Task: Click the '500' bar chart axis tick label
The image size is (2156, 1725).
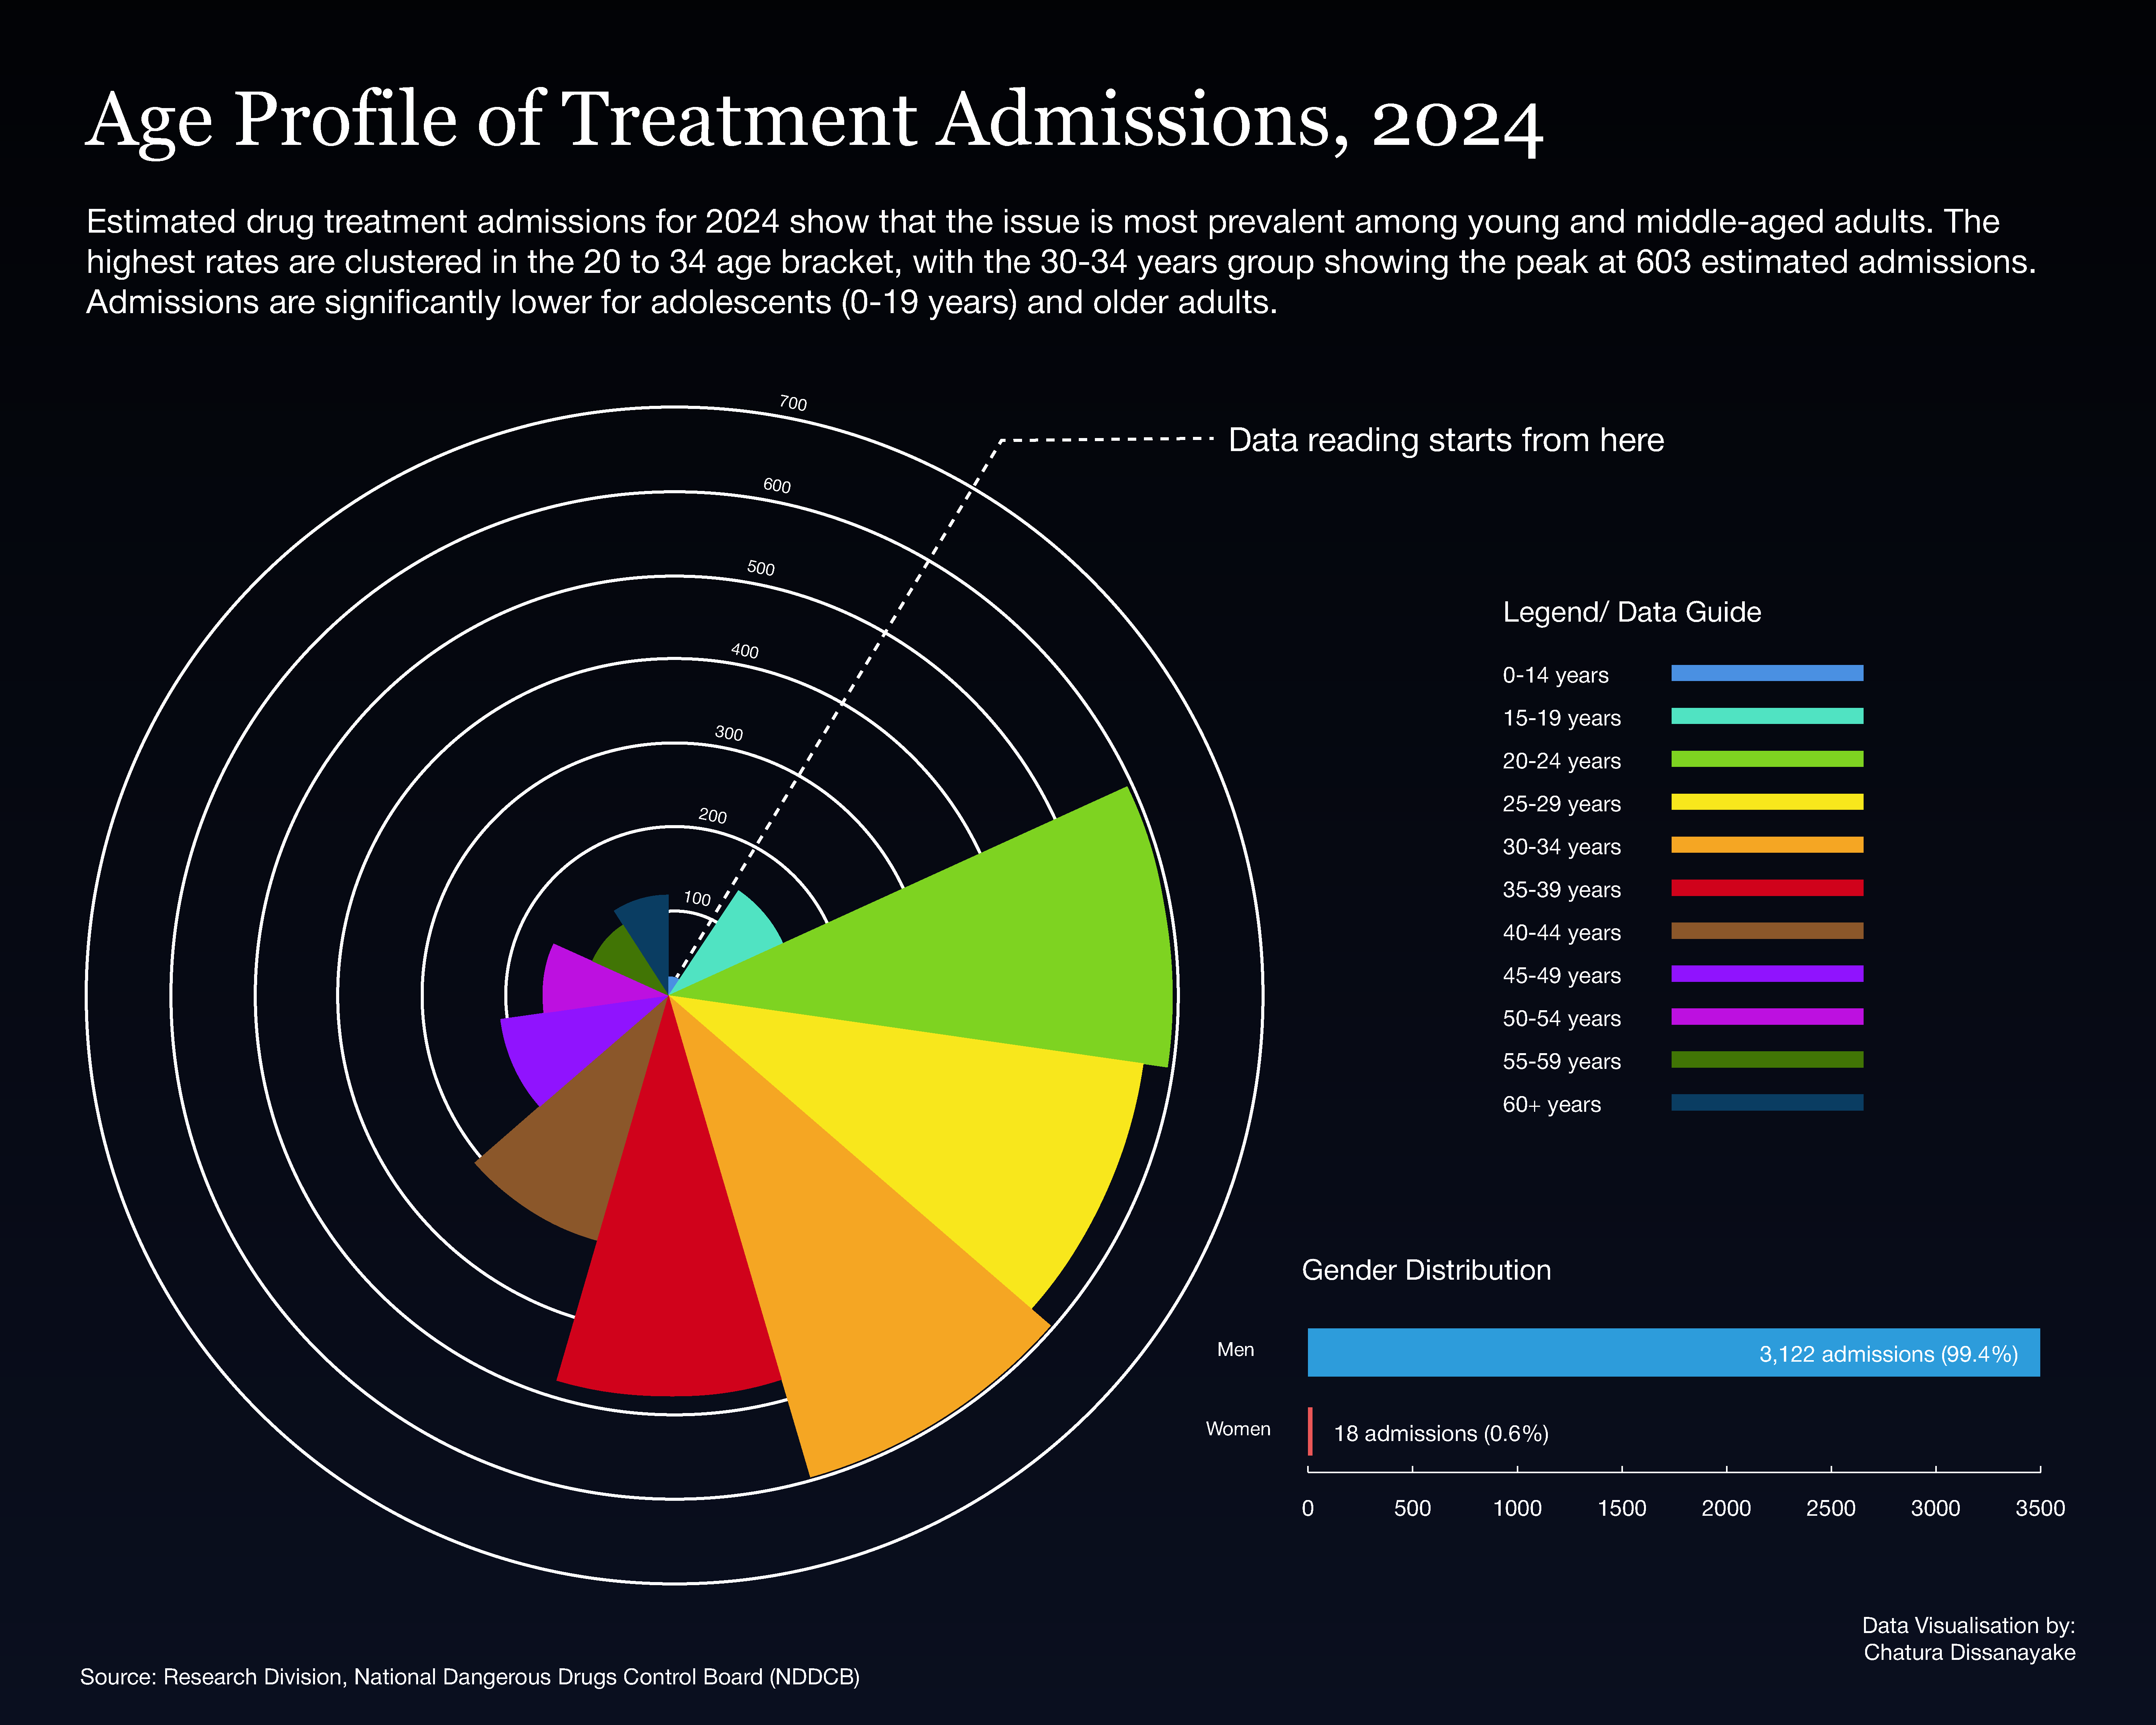Action: point(1412,1508)
